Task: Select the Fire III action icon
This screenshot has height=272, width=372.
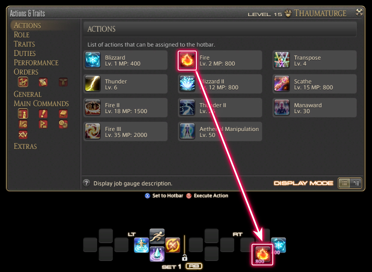Action: coord(93,131)
